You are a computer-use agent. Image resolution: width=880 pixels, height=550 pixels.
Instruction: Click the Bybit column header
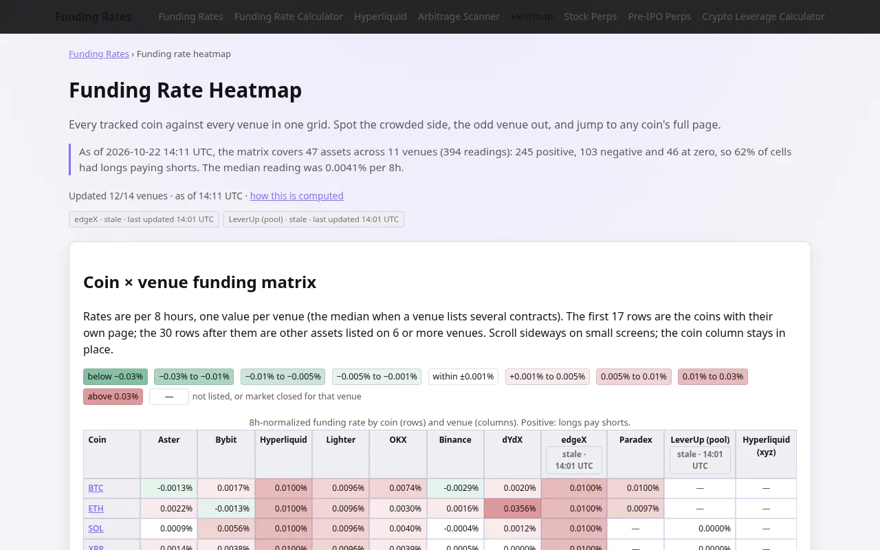point(225,454)
